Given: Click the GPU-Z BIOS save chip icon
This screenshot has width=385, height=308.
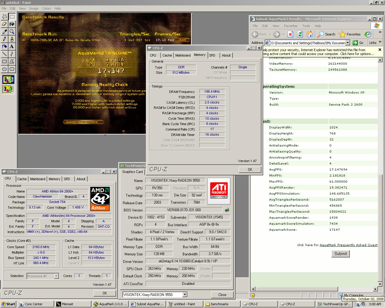Looking at the screenshot, I should [x=227, y=210].
